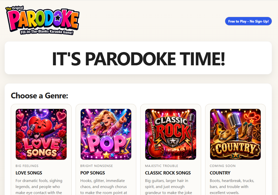The width and height of the screenshot is (278, 195).
Task: Click the Classic Rock description about Big guitars
Action: point(169,187)
